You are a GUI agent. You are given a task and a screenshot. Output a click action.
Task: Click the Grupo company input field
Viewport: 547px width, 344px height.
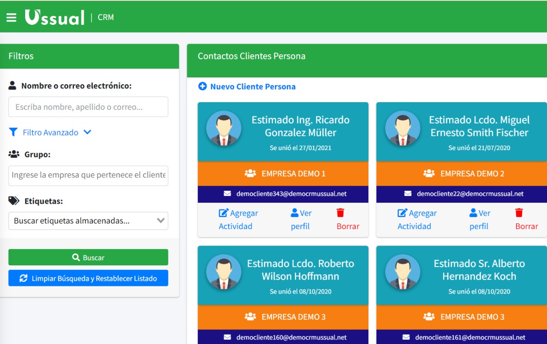click(x=88, y=175)
